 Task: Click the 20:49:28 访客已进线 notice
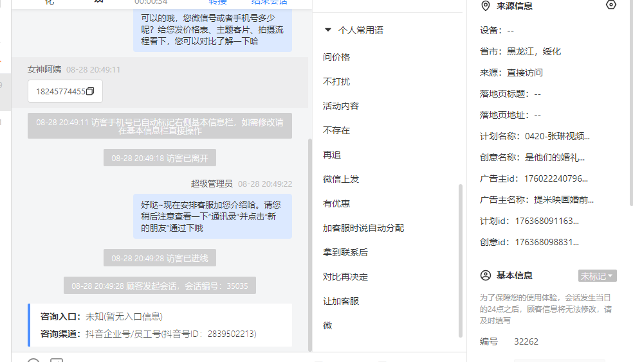(160, 258)
